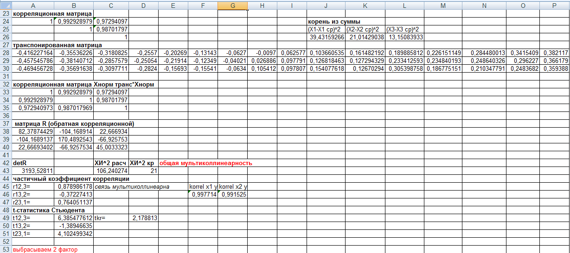Click 'korrel x1 y' header cell
570x253 pixels.
pyautogui.click(x=203, y=187)
